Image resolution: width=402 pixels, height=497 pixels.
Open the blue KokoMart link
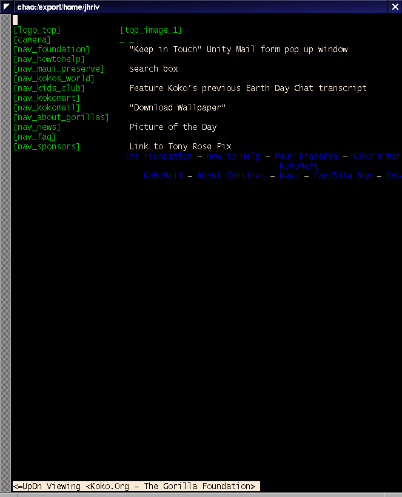pos(299,166)
